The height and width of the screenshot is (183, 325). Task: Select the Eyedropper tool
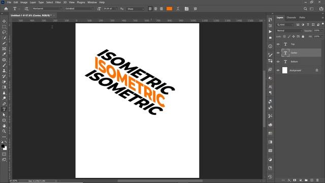(x=4, y=54)
